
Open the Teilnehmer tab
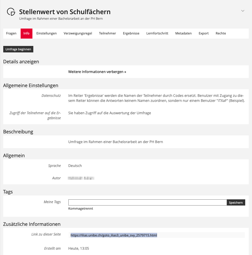point(108,33)
